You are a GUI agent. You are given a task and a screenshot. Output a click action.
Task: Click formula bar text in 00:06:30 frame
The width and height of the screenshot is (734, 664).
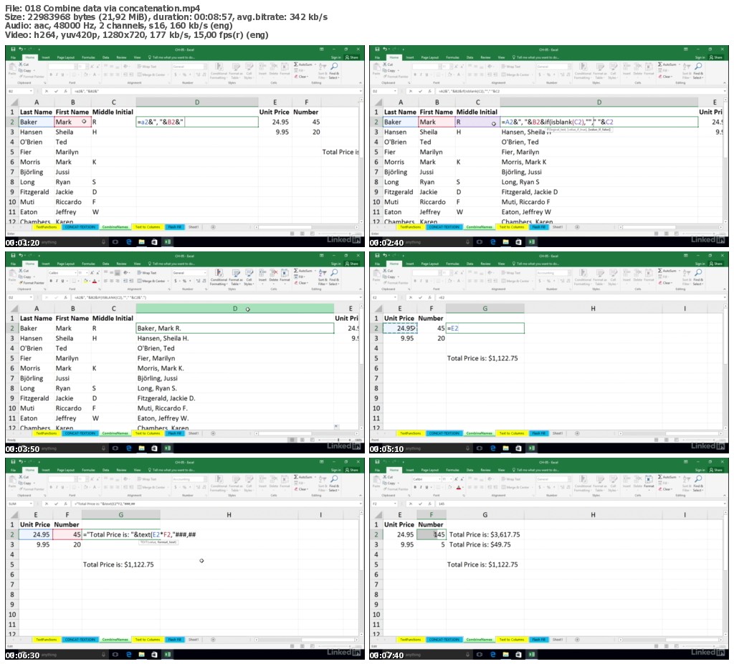[104, 504]
